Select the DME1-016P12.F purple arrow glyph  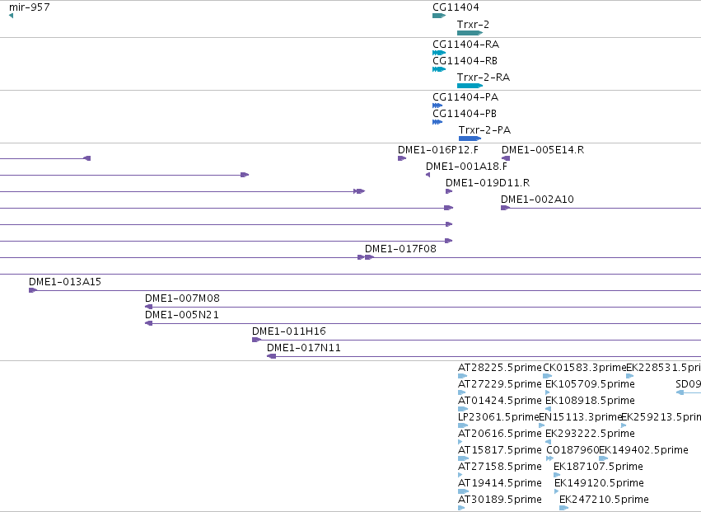pyautogui.click(x=402, y=158)
